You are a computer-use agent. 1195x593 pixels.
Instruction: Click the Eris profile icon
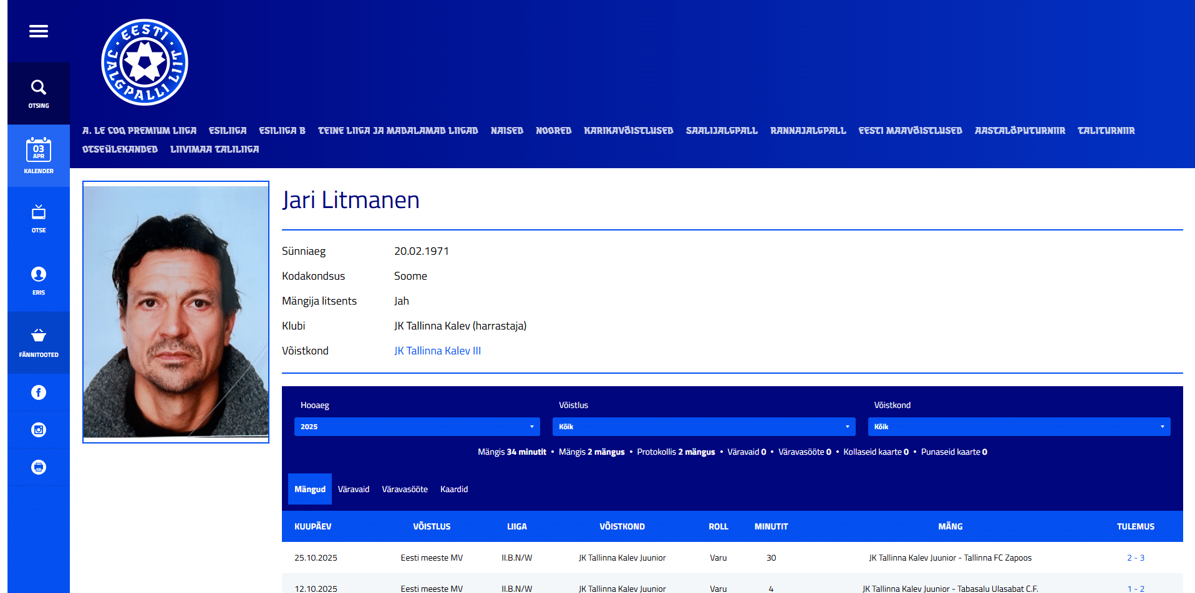click(x=39, y=280)
